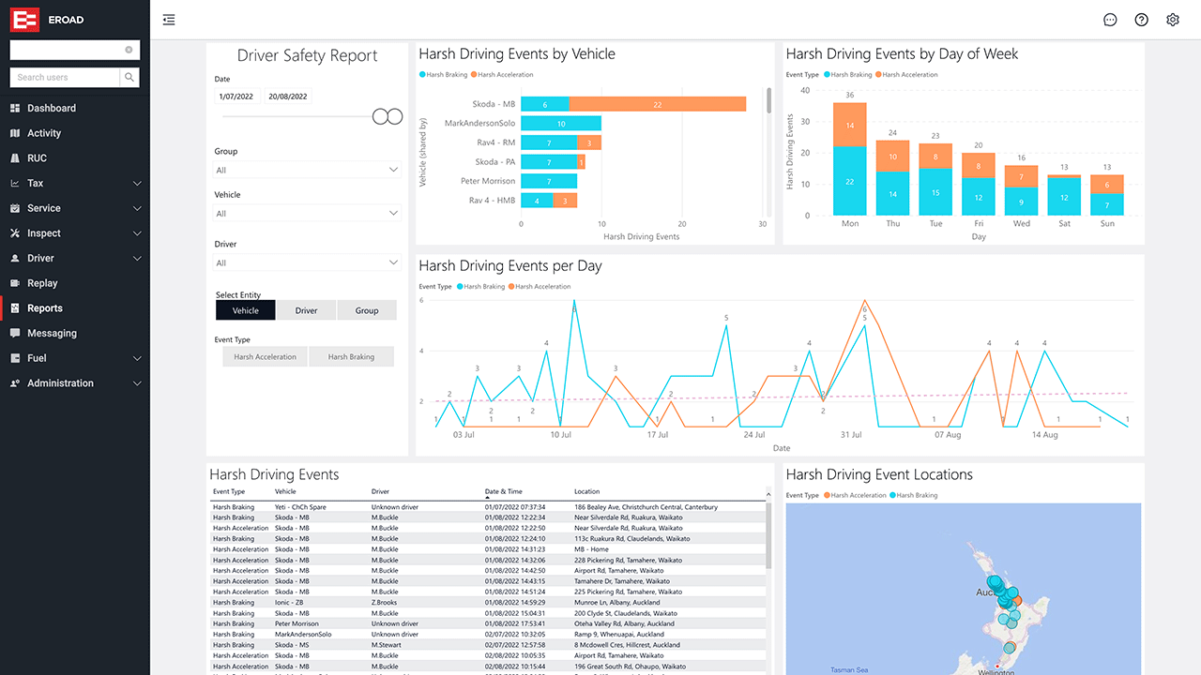
Task: Click the Fuel pump icon
Action: [15, 358]
